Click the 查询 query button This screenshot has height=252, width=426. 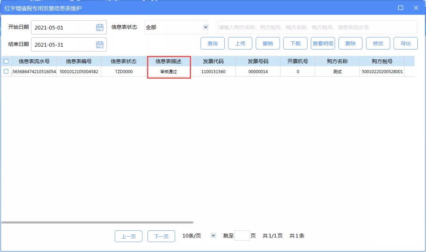point(212,44)
